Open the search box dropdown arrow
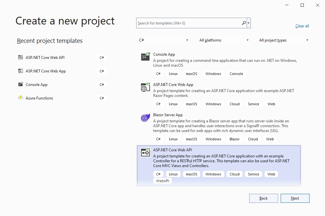Image resolution: width=325 pixels, height=216 pixels. click(249, 23)
